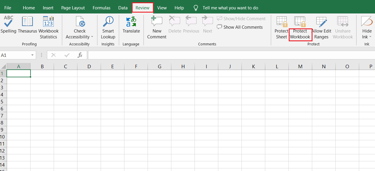Switch to the View tab
Viewport: 375px width, 171px height.
point(162,8)
